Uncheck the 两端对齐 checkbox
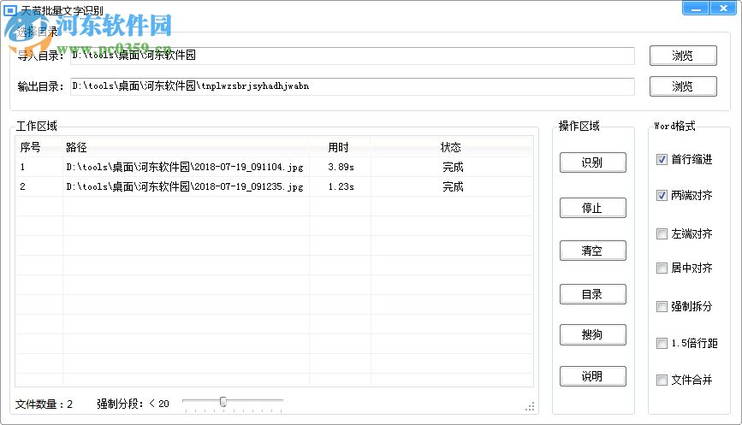The width and height of the screenshot is (742, 425). pyautogui.click(x=662, y=195)
